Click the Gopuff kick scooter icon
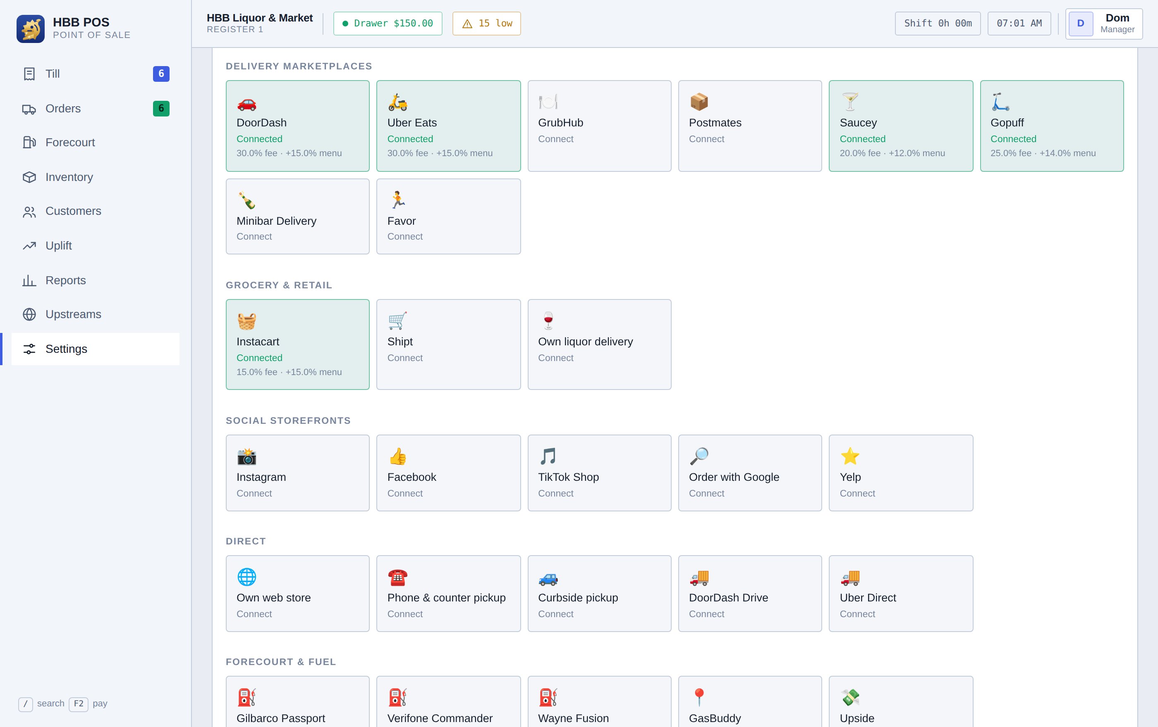The height and width of the screenshot is (727, 1158). pos(1000,102)
